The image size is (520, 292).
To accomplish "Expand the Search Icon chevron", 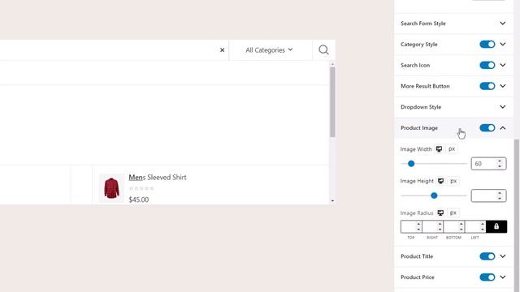I will pyautogui.click(x=503, y=65).
